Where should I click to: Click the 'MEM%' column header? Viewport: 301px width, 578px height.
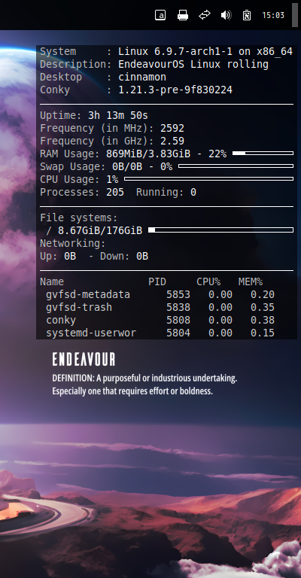(x=251, y=282)
